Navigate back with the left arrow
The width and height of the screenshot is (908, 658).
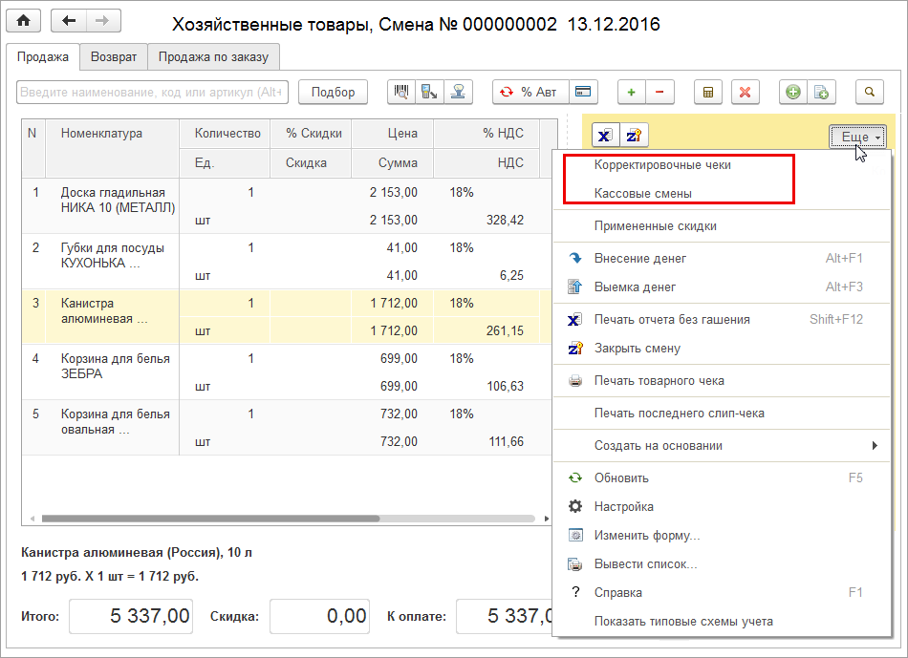(x=69, y=21)
